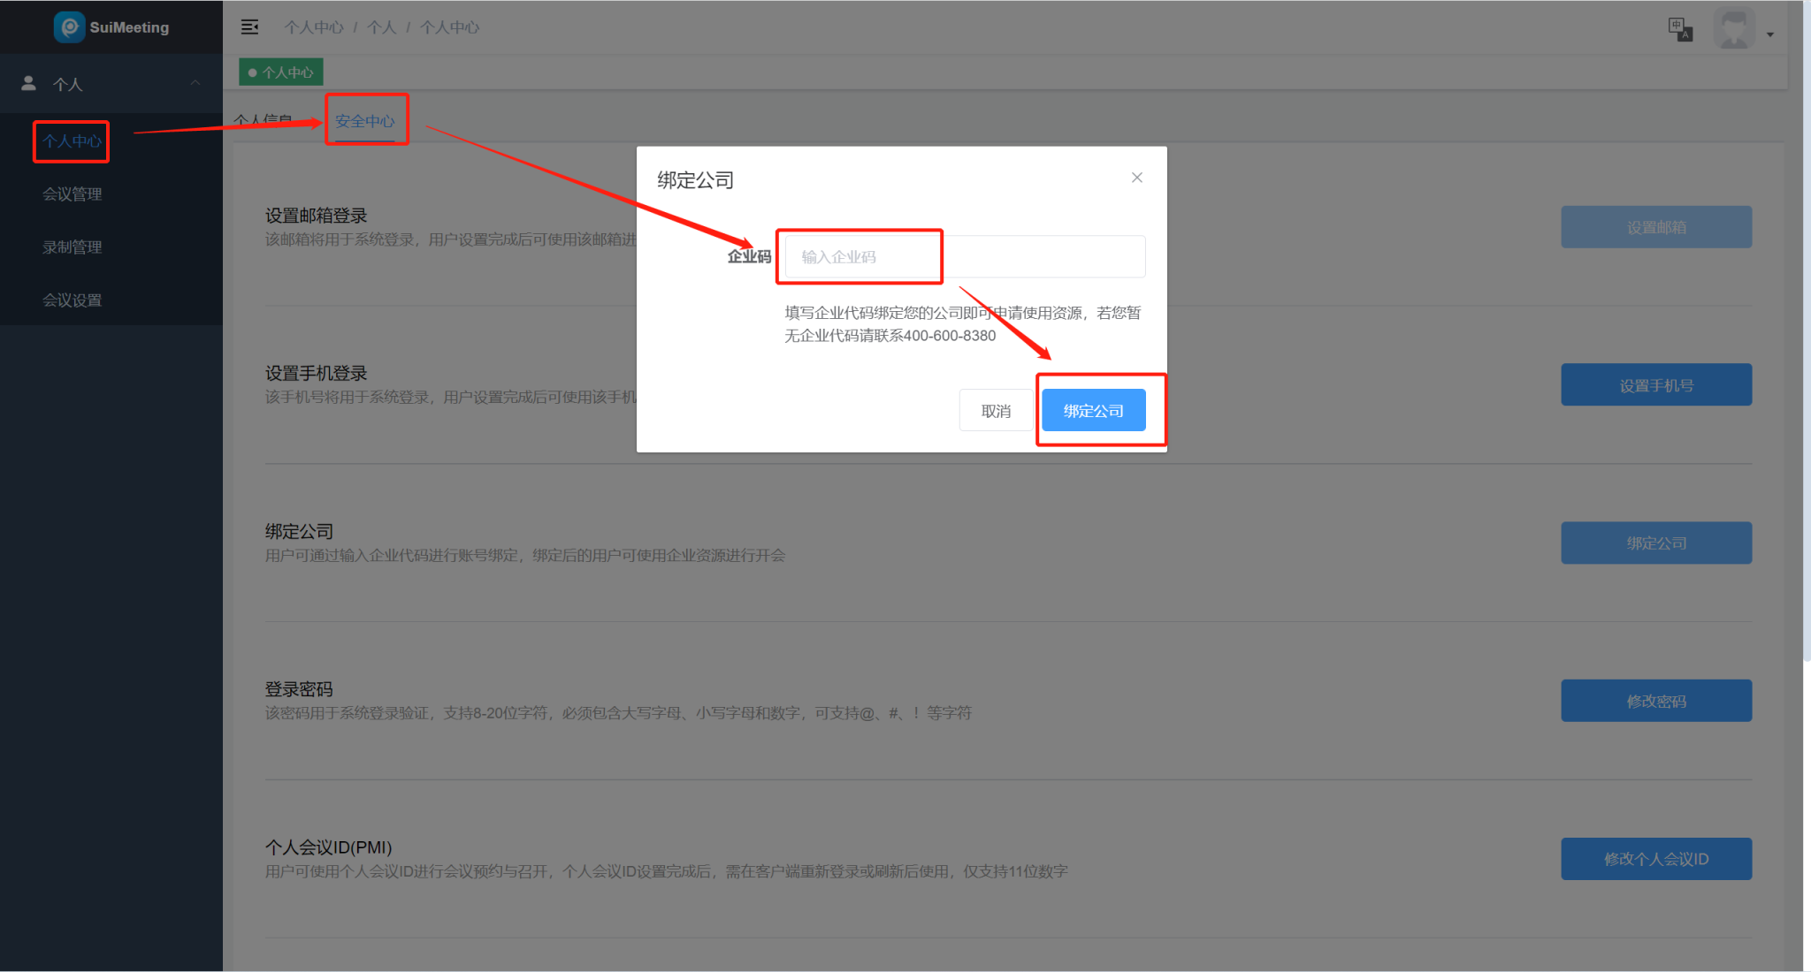Click the 修改个人会议ID button
1811x972 pixels.
1655,859
